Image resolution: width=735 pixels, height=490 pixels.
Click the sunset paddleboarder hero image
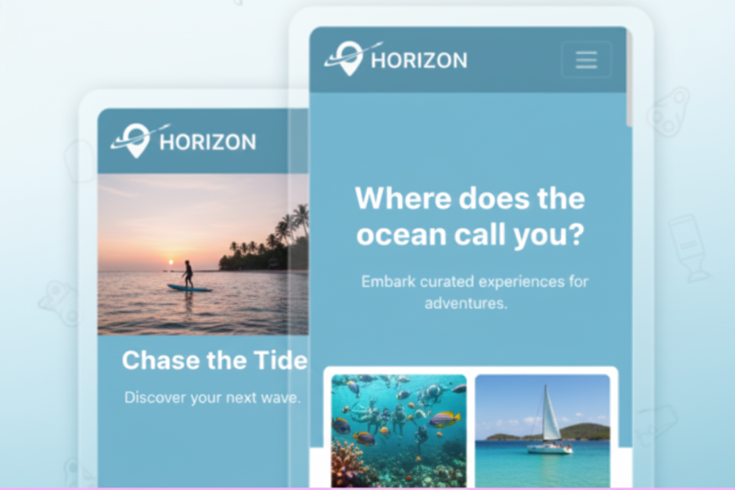click(x=203, y=254)
